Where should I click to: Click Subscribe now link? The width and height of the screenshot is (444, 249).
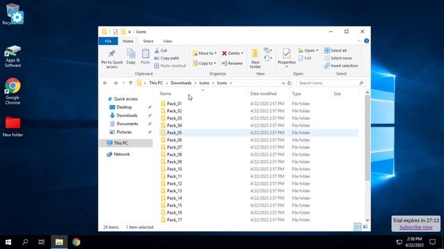coord(416,228)
